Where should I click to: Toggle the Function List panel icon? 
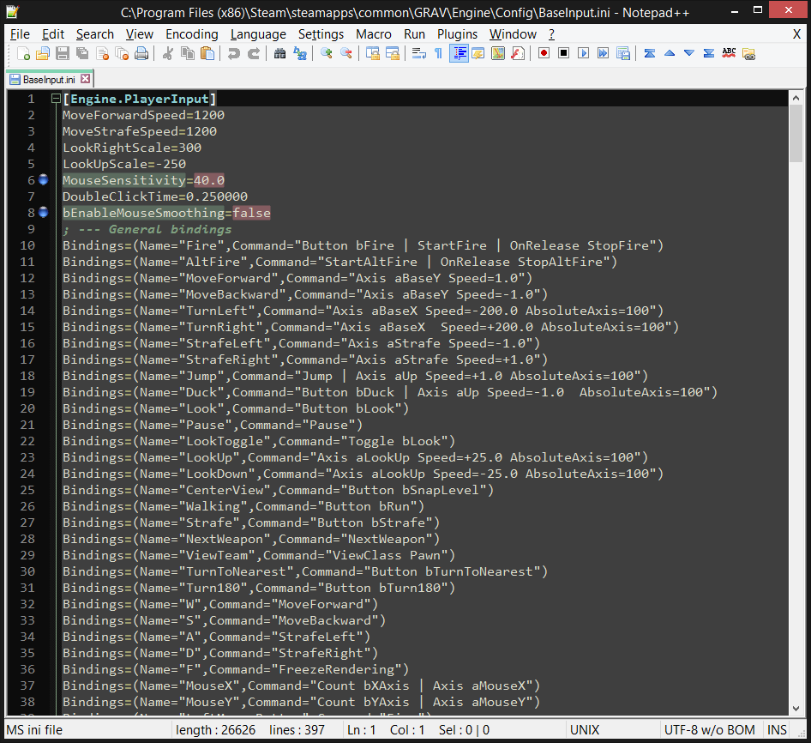[518, 53]
